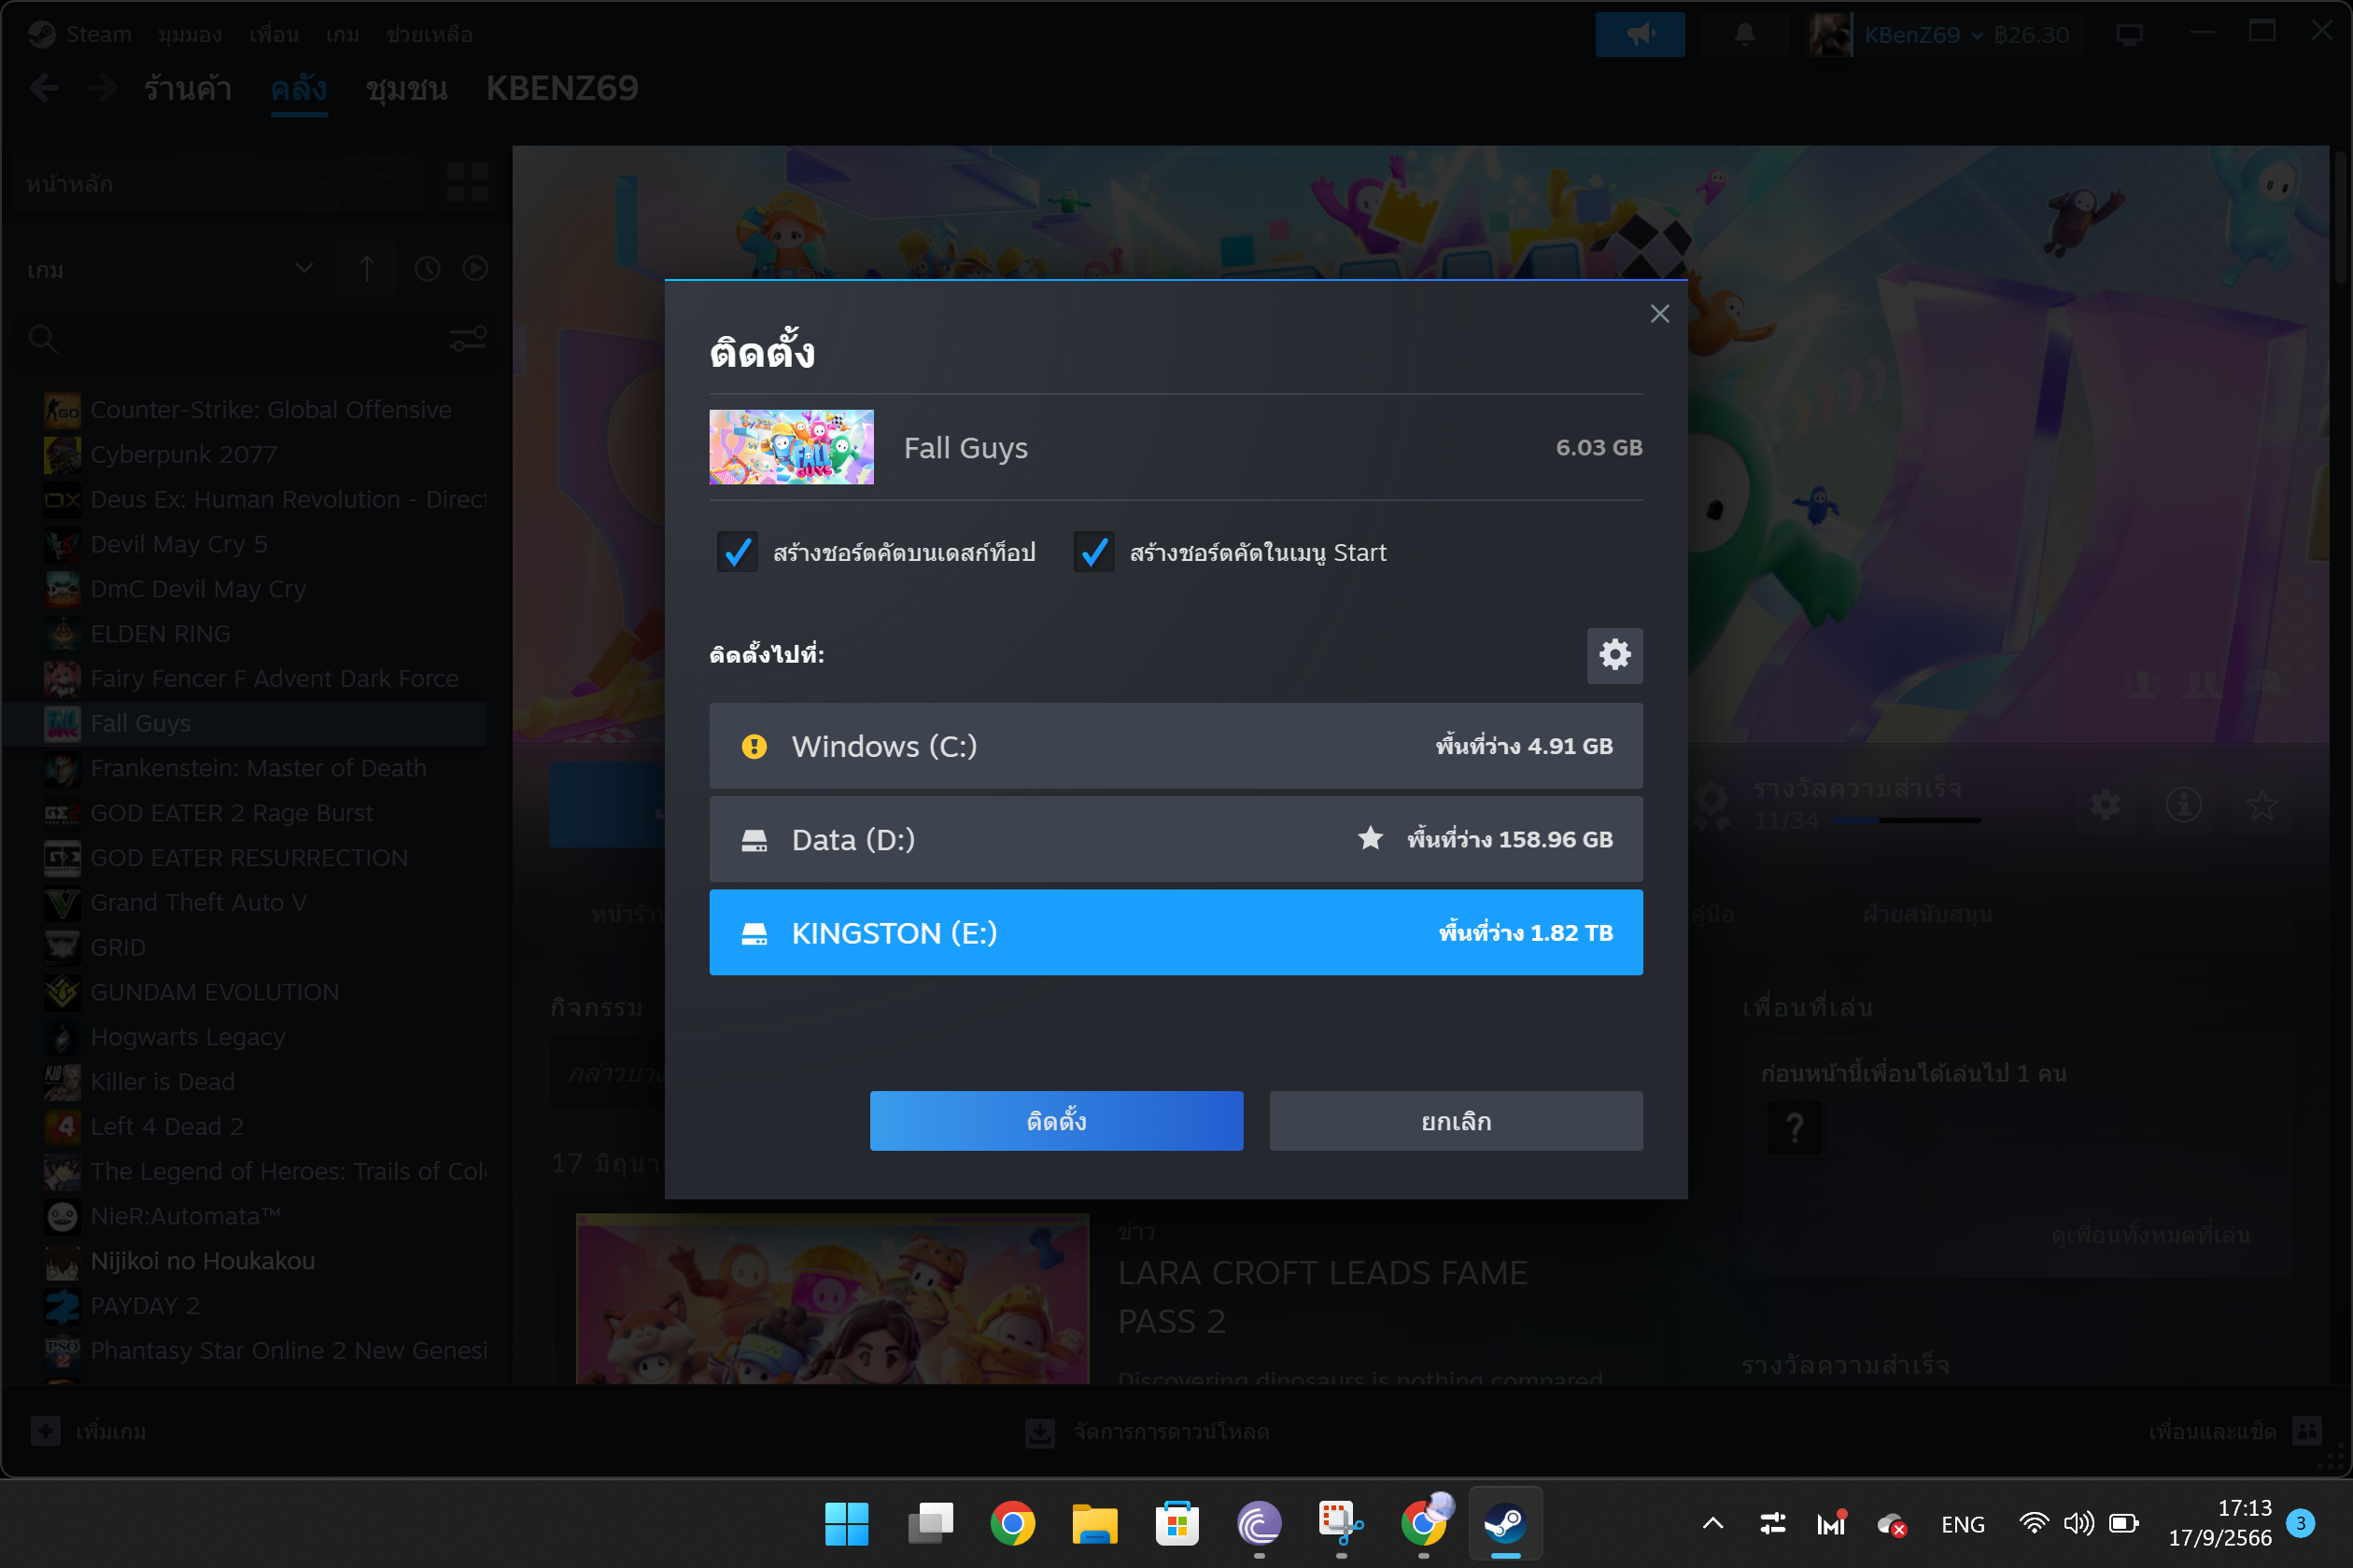Switch to the คลัง library tab
This screenshot has width=2353, height=1568.
(x=298, y=89)
